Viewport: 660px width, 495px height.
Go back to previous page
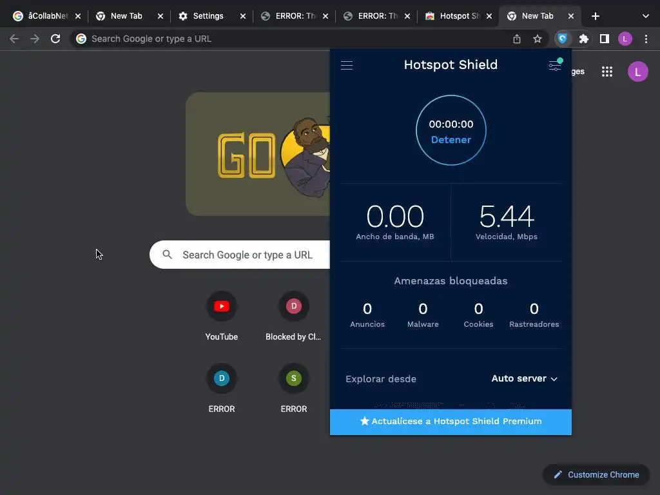(14, 39)
